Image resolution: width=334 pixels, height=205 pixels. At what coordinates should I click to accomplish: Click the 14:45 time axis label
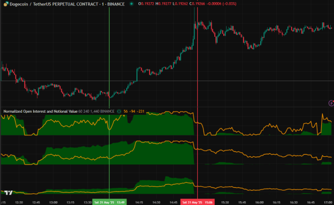coord(173,202)
